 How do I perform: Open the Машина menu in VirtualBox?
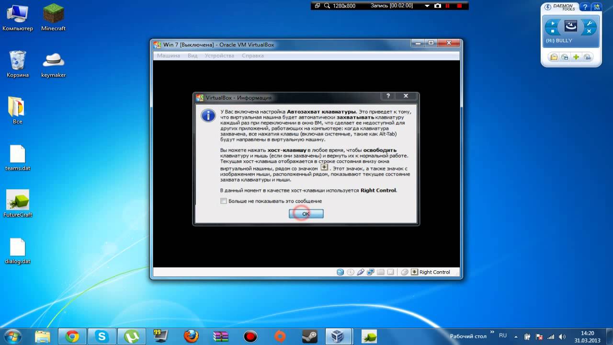point(169,56)
